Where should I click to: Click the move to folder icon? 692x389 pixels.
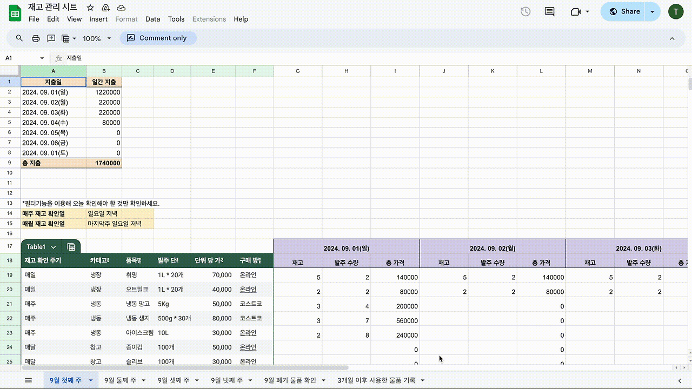coord(106,8)
